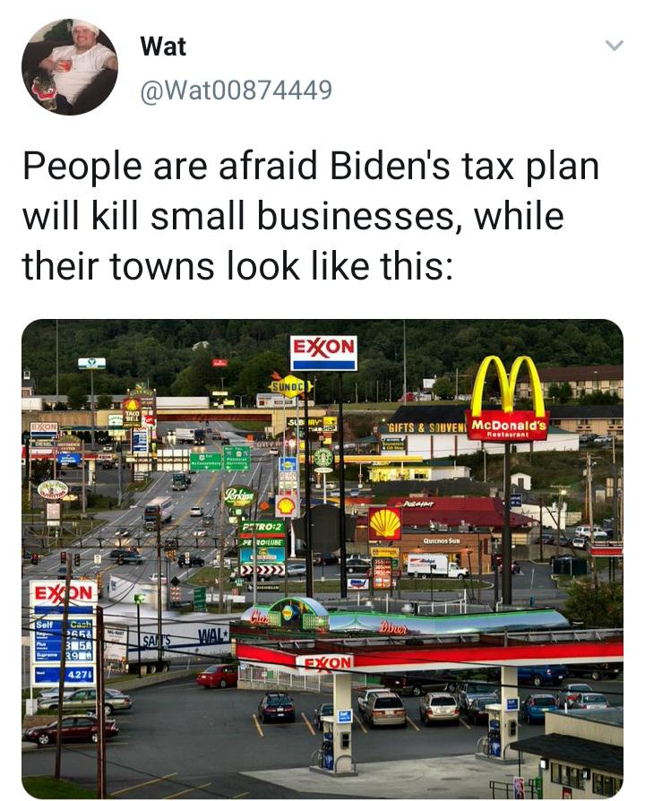The height and width of the screenshot is (801, 645).
Task: Click the Wat profile avatar picture
Action: (x=70, y=67)
